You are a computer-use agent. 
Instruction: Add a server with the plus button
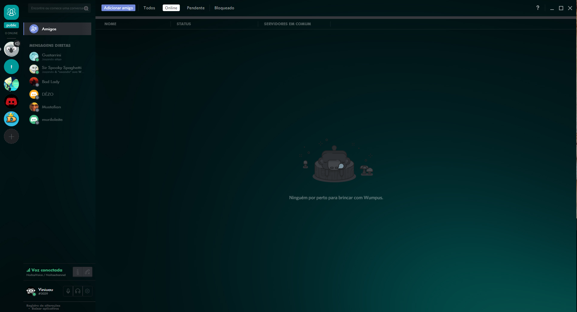pyautogui.click(x=11, y=136)
